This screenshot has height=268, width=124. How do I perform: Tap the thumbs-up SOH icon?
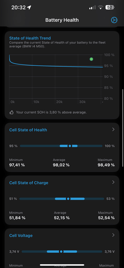(x=12, y=112)
